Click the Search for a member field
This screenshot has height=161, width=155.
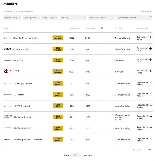click(132, 18)
